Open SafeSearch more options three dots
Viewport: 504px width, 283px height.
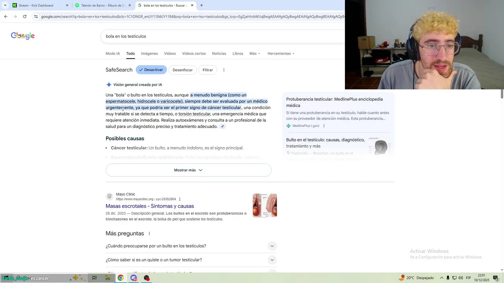pos(224,70)
